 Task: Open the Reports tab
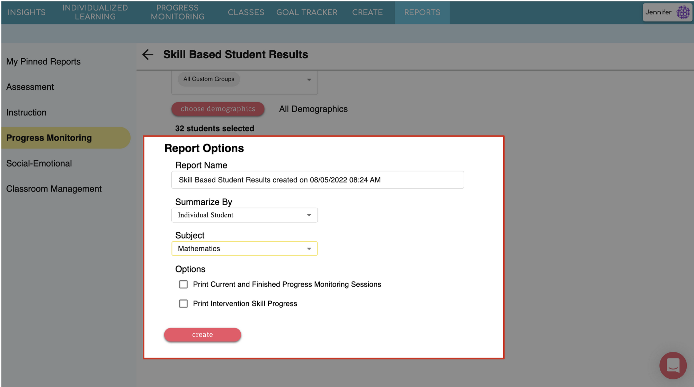[422, 12]
